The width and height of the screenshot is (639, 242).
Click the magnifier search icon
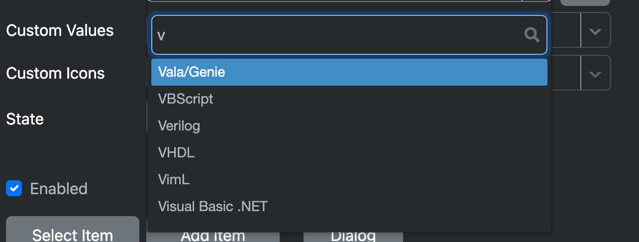(532, 34)
